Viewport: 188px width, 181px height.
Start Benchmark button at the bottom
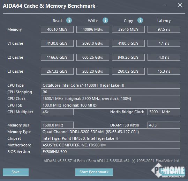coord(94,172)
